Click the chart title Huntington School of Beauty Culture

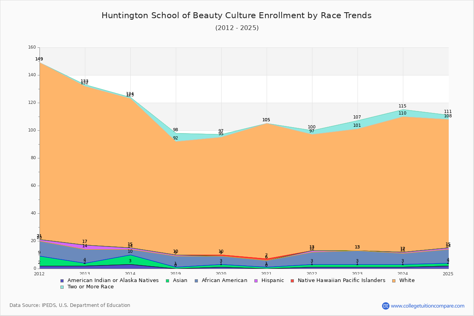(237, 15)
